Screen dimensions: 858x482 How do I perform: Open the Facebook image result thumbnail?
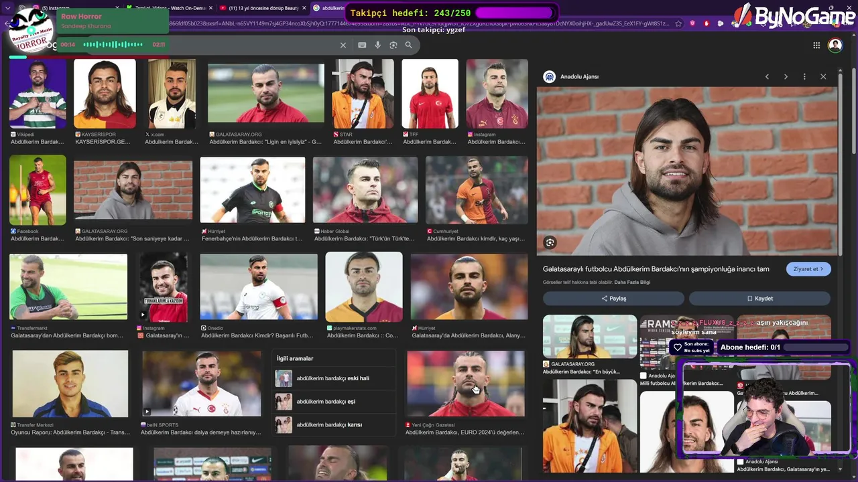click(38, 190)
